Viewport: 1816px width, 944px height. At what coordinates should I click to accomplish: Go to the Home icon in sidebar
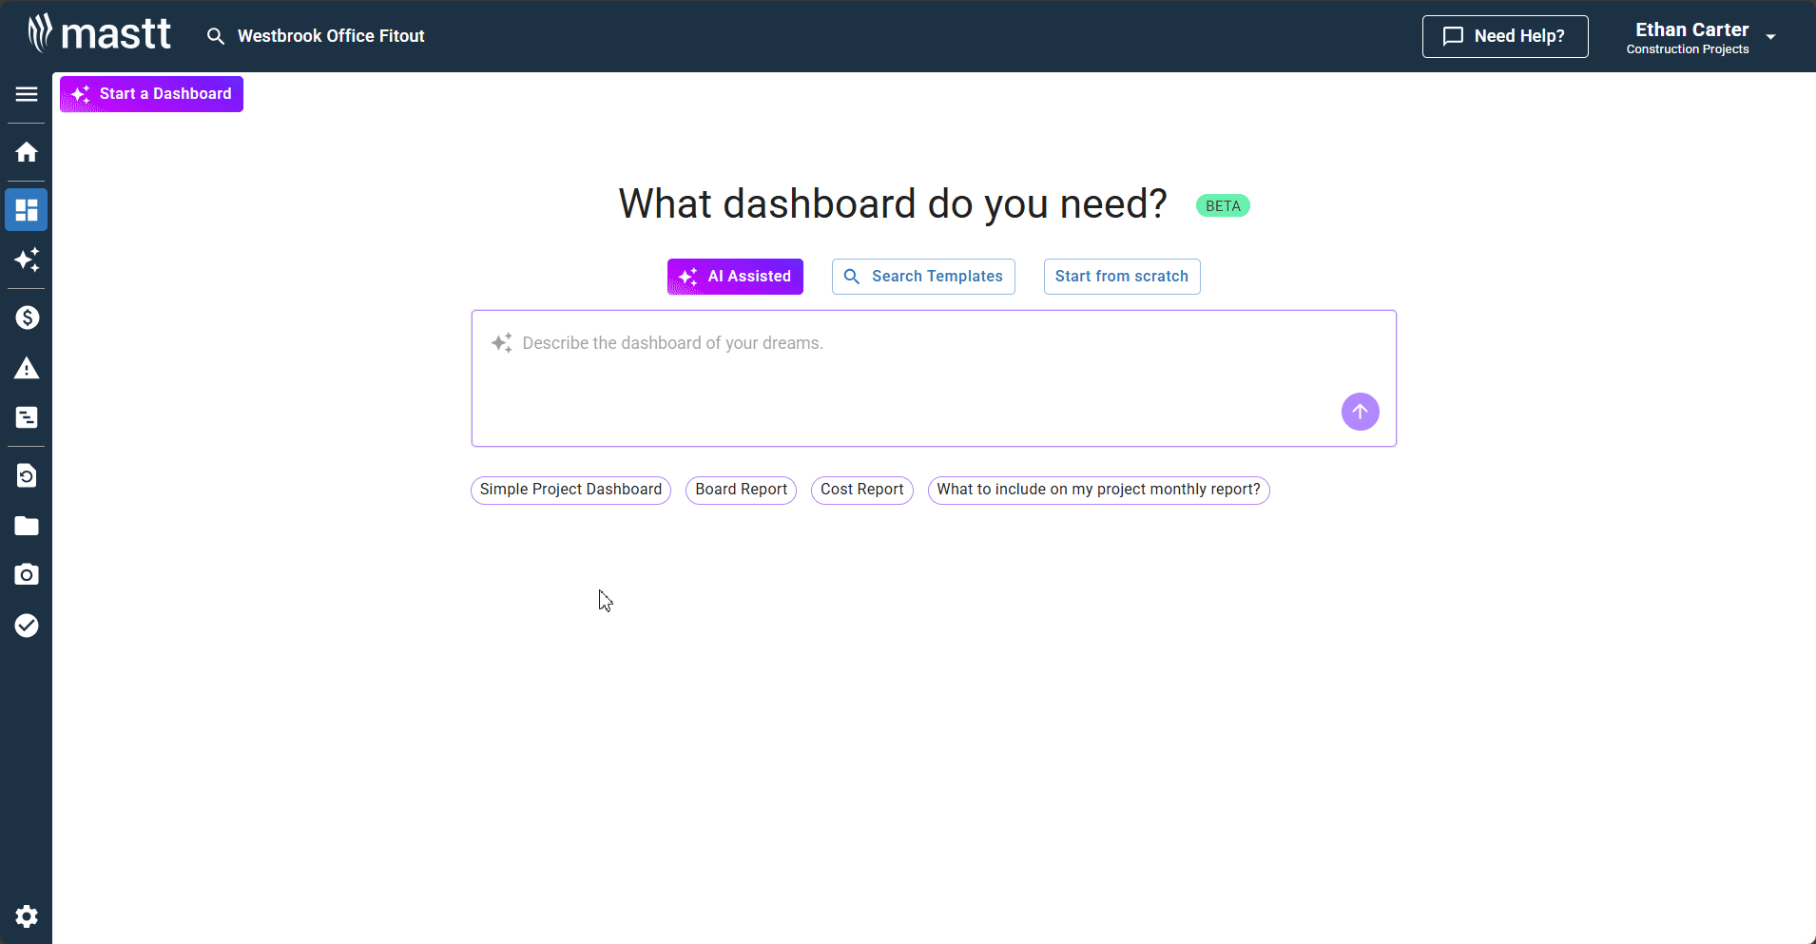point(27,152)
